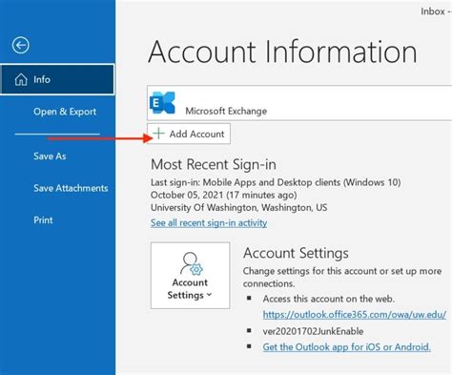Open the outlook.office365.com/owa/uw.edu link
This screenshot has height=375, width=452.
pos(355,315)
